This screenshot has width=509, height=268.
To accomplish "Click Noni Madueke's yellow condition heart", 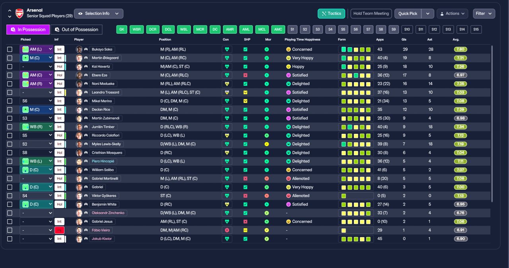I will point(227,84).
